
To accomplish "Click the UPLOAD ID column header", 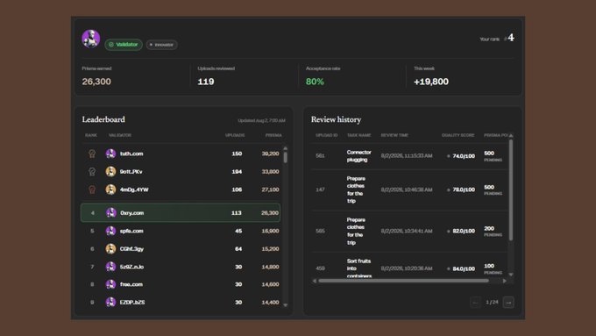I will click(x=327, y=135).
